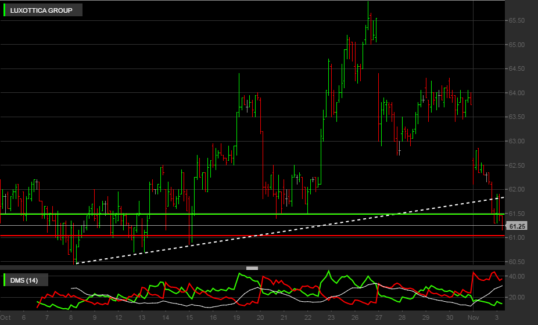
Task: Click date label 27 on time axis
Action: pyautogui.click(x=378, y=317)
